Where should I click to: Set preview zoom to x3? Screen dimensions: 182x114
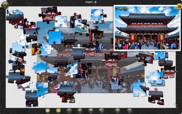click(125, 9)
